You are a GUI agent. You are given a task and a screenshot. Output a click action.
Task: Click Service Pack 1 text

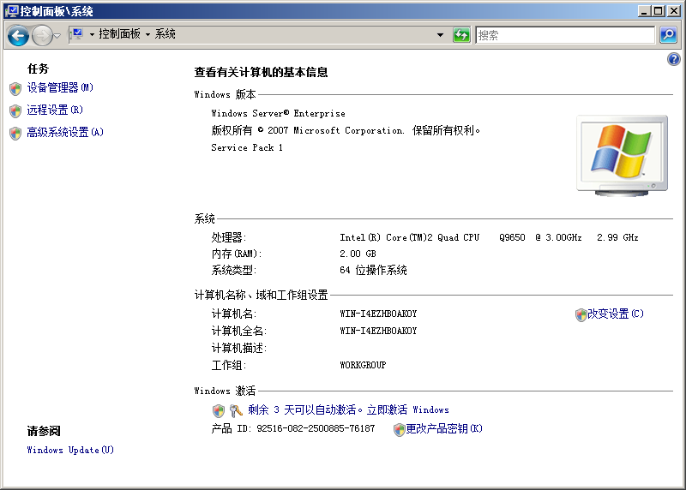click(x=247, y=147)
